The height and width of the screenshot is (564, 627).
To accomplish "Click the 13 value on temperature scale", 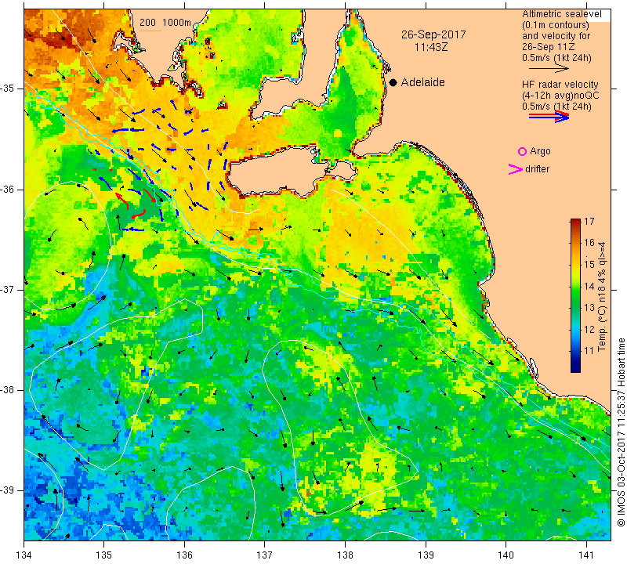I will click(x=589, y=308).
